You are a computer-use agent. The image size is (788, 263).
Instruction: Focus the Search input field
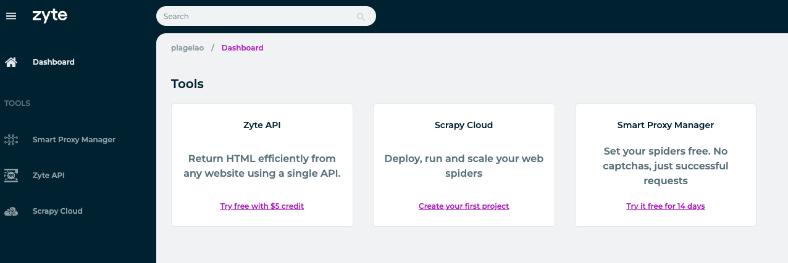pos(266,16)
